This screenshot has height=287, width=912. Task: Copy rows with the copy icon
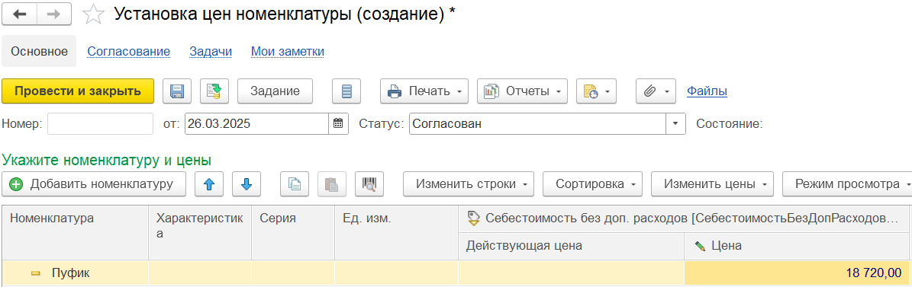(x=295, y=184)
